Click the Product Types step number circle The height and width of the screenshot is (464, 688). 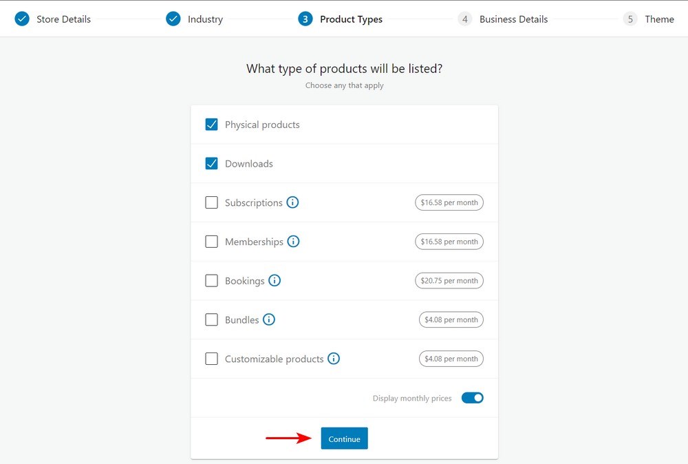click(305, 19)
